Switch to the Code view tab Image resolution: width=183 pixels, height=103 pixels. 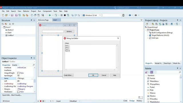pos(125,101)
